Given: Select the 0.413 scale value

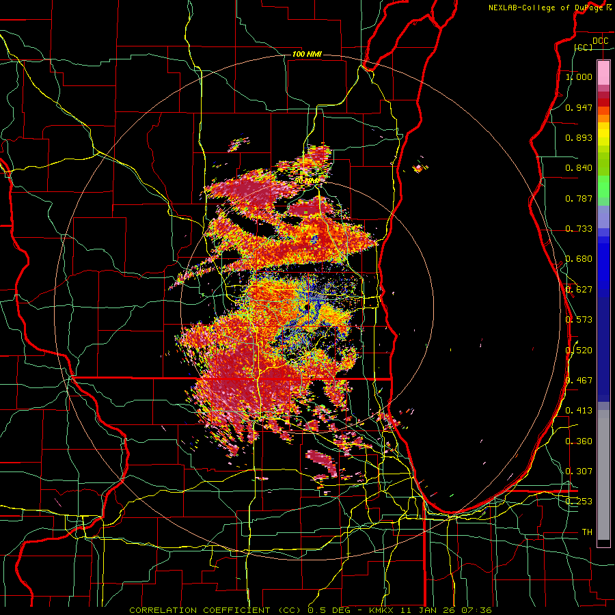Looking at the screenshot, I should 579,411.
